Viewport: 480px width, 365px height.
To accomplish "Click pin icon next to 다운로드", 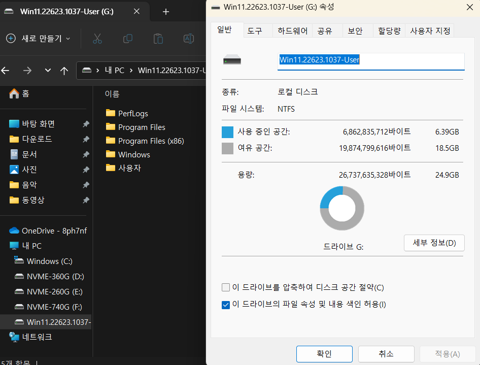I will 86,139.
